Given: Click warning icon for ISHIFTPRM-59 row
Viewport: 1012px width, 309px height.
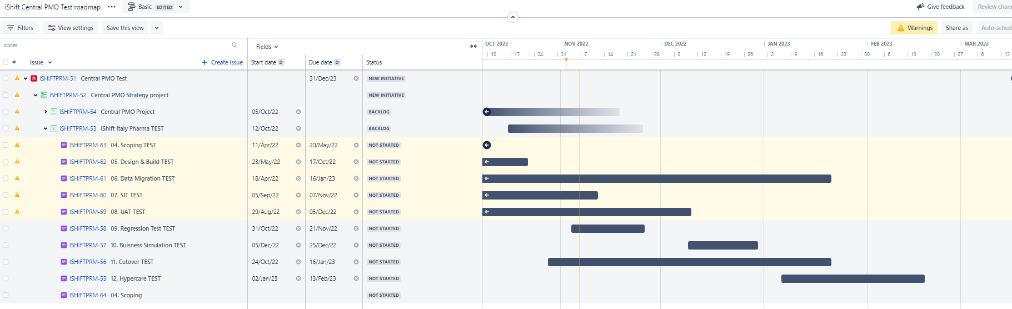Looking at the screenshot, I should [17, 212].
